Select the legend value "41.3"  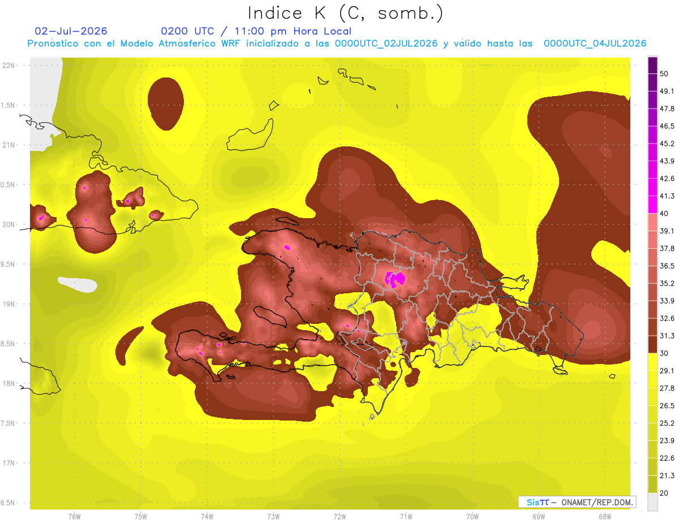coord(667,196)
